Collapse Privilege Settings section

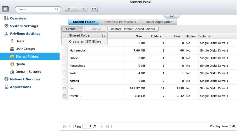pyautogui.click(x=25, y=34)
